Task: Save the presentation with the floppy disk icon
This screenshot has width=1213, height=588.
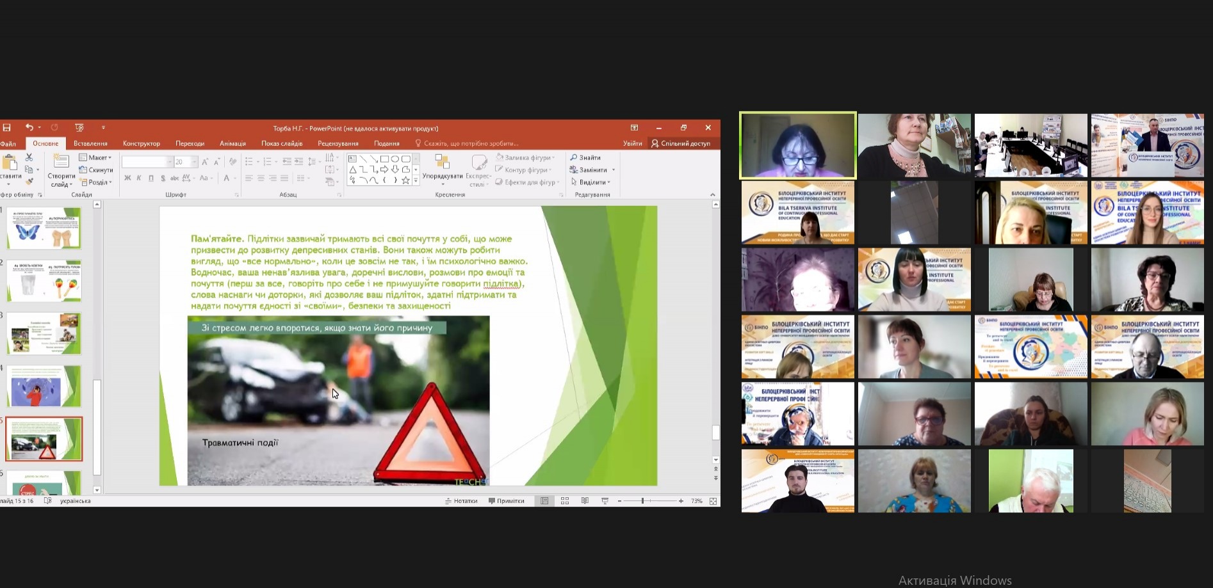Action: coord(7,128)
